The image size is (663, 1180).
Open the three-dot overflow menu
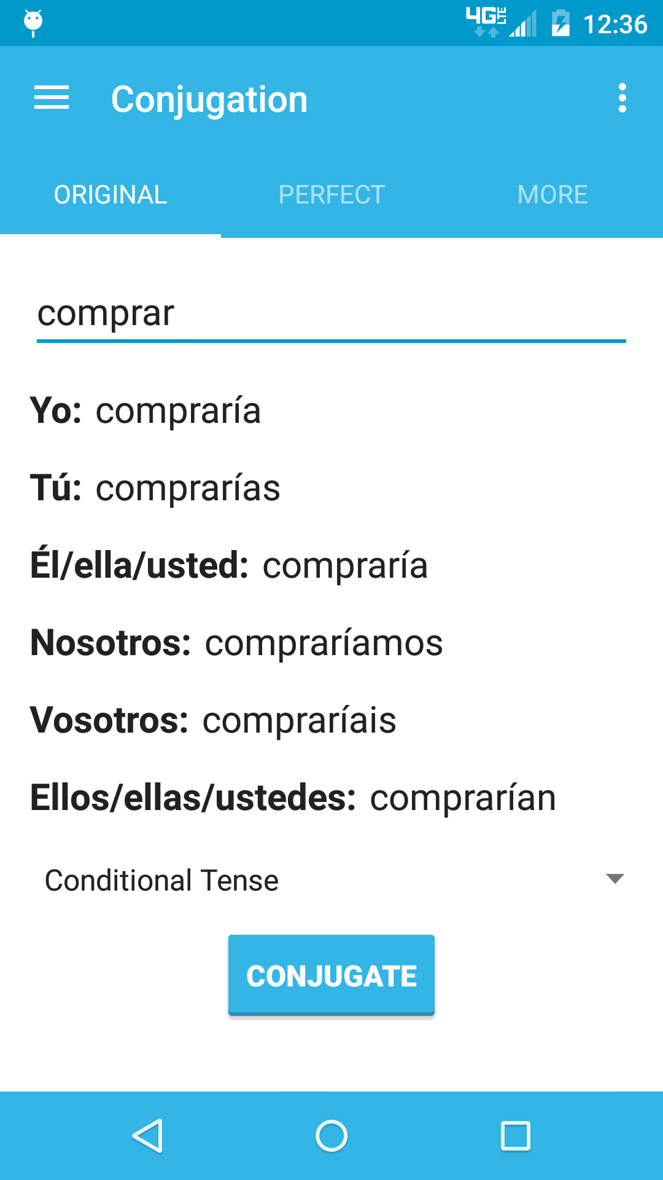pos(622,98)
